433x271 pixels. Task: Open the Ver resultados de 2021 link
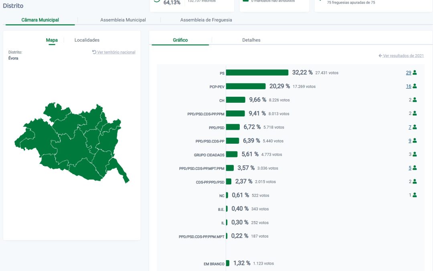403,56
